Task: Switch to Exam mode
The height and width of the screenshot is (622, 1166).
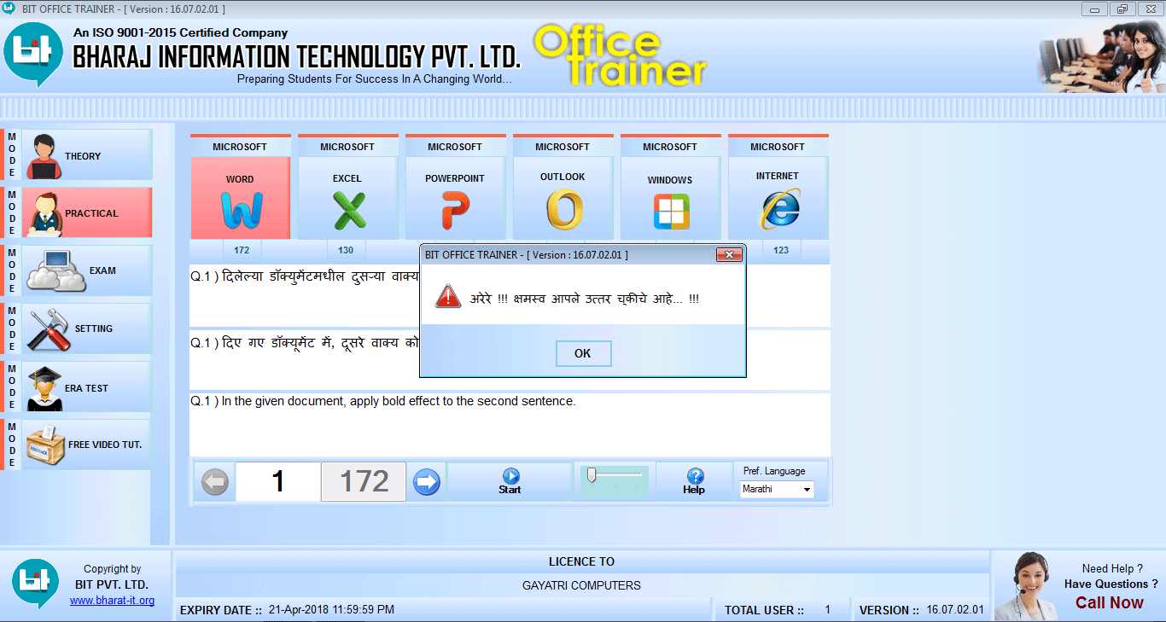Action: click(x=85, y=270)
